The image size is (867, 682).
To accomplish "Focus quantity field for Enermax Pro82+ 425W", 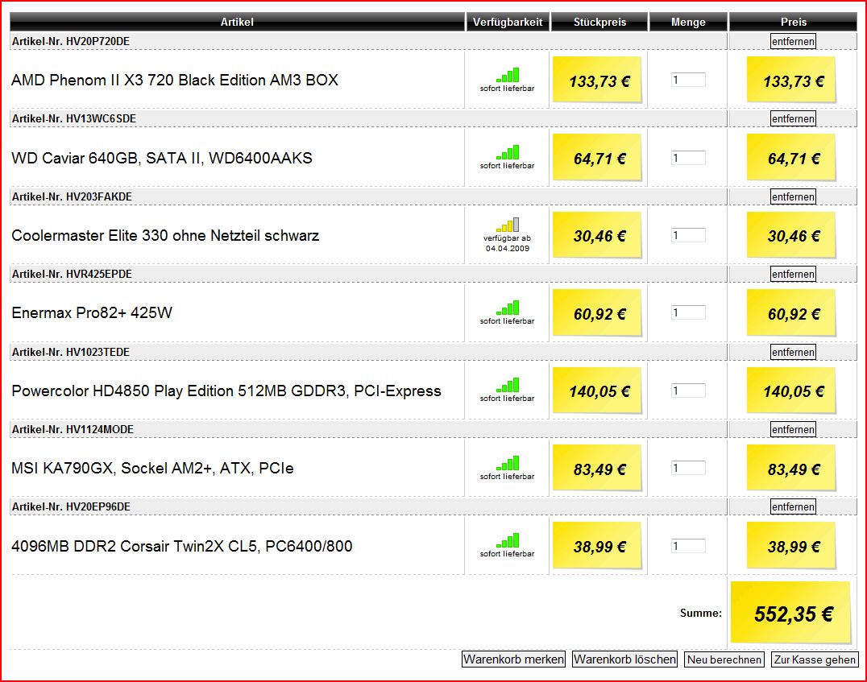I will click(x=688, y=312).
